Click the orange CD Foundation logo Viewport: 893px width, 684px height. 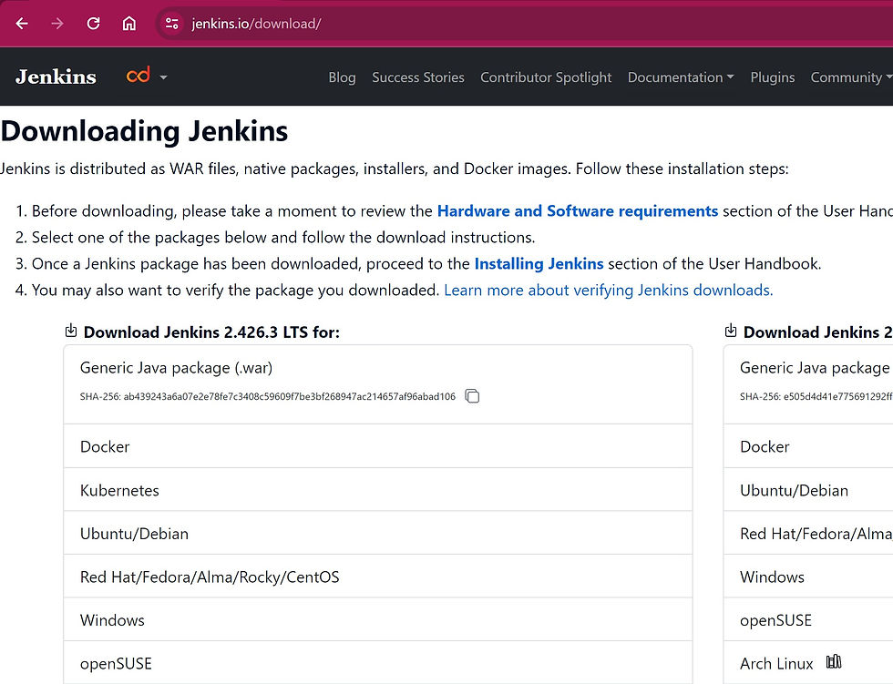coord(139,76)
